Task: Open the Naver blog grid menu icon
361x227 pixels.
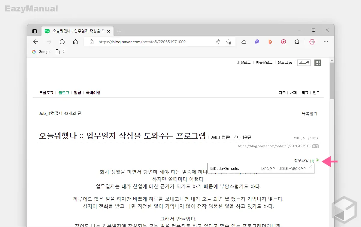Action: (x=317, y=63)
